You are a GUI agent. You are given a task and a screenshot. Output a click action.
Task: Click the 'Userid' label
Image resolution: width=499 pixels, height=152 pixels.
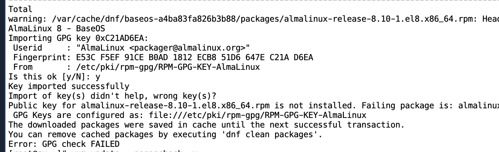[x=28, y=47]
